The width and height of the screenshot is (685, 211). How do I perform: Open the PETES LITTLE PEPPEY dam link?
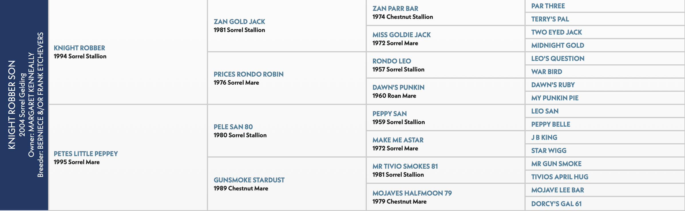click(86, 154)
